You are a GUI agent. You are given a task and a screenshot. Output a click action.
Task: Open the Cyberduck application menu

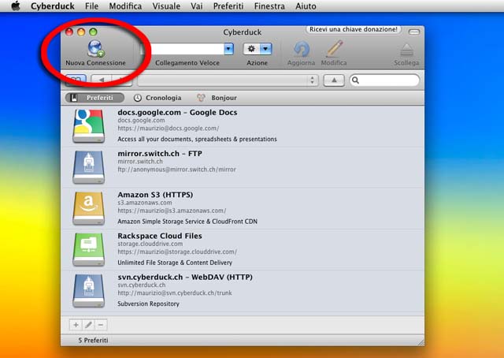pyautogui.click(x=53, y=6)
